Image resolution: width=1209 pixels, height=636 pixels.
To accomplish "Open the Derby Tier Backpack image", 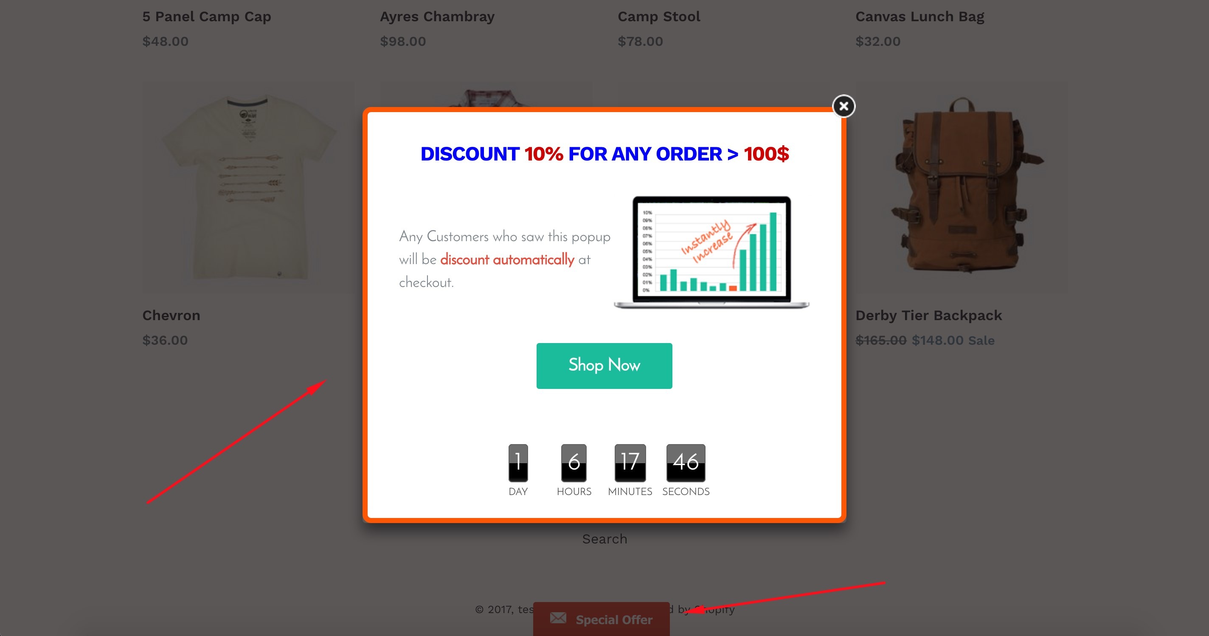I will click(962, 188).
